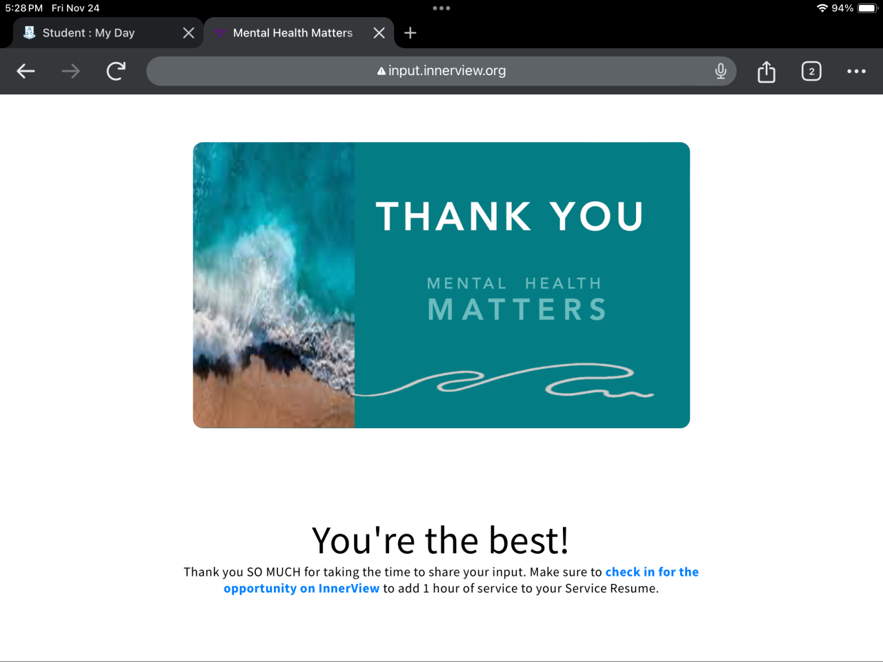This screenshot has width=883, height=662.
Task: Show the open tabs switcher
Action: [811, 71]
